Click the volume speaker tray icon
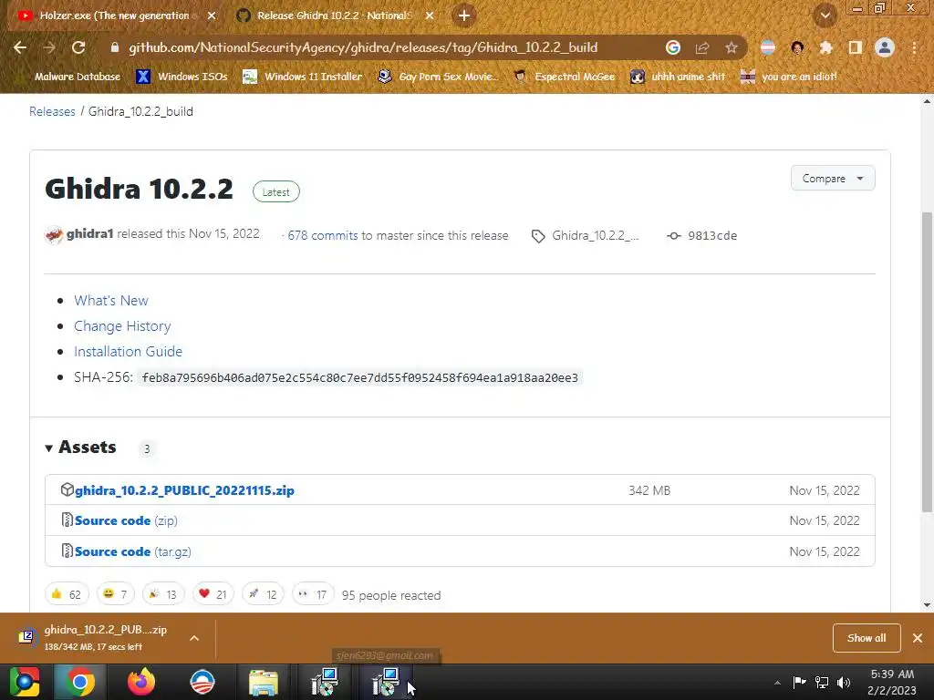This screenshot has height=700, width=934. coord(844,682)
